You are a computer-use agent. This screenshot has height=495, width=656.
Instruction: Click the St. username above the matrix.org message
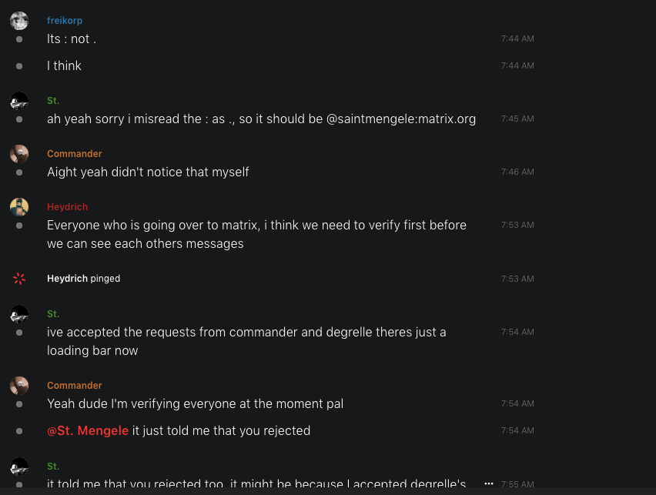point(53,101)
